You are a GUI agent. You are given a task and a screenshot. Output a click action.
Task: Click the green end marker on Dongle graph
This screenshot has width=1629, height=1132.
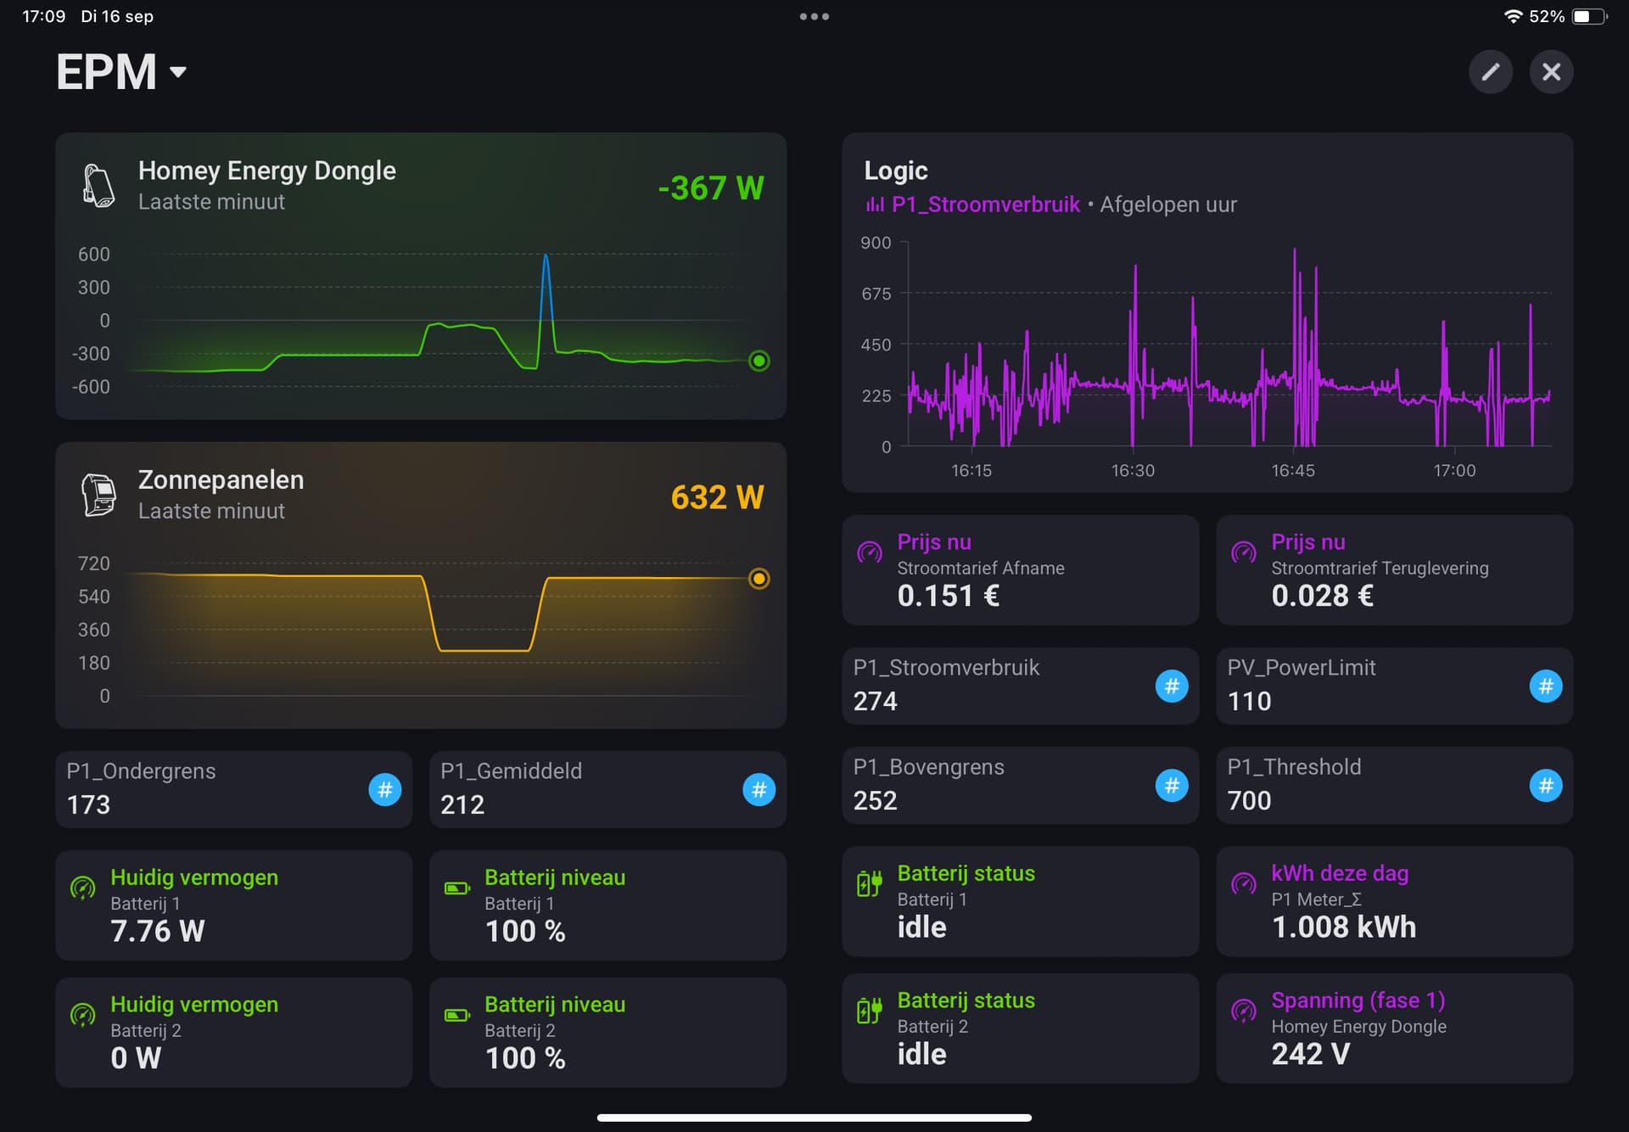[x=759, y=361]
